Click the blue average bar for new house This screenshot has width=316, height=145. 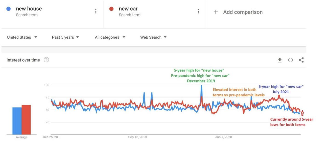17,121
